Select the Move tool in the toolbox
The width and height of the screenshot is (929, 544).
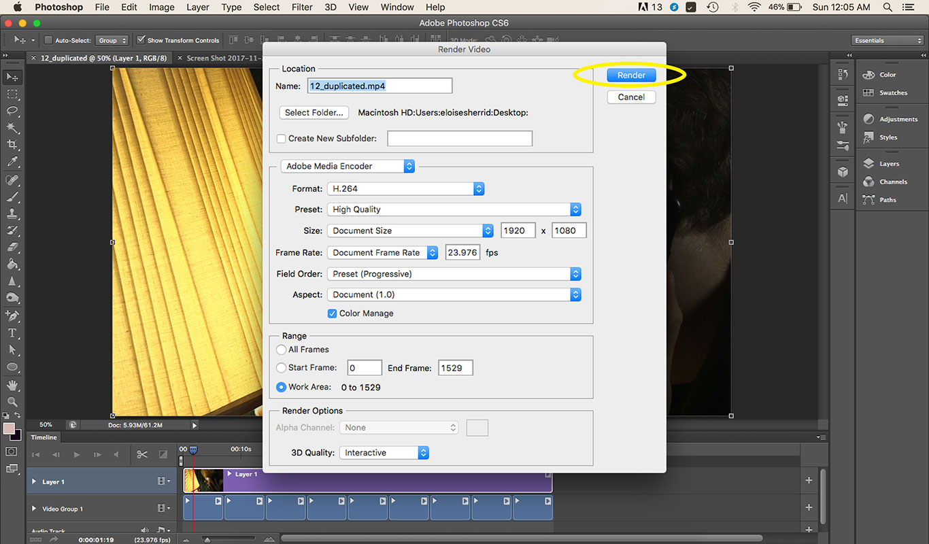tap(12, 77)
